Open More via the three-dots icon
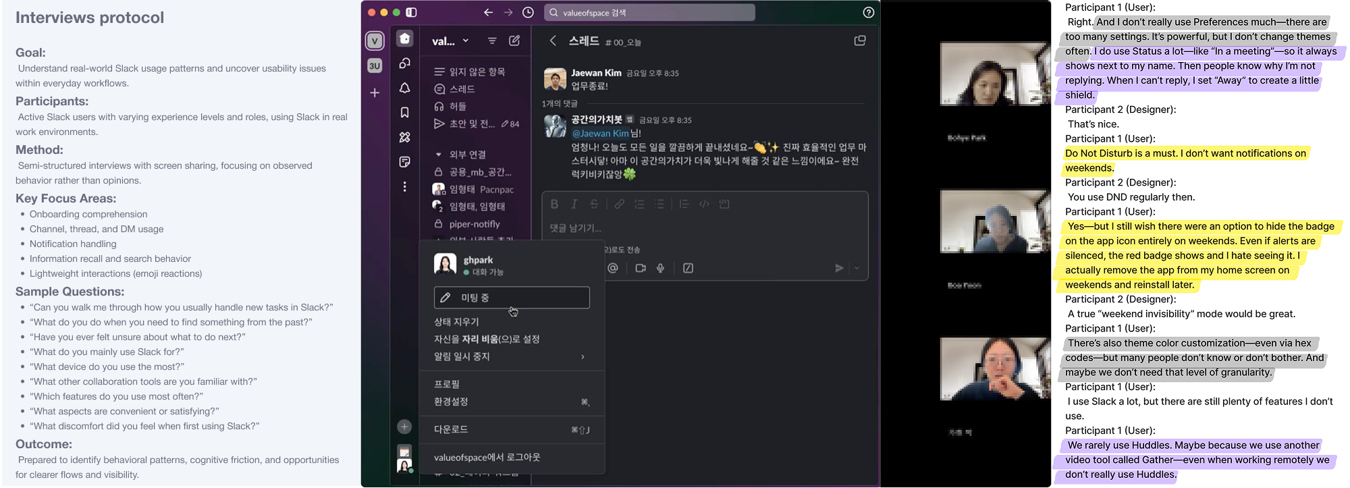This screenshot has height=488, width=1350. [404, 186]
